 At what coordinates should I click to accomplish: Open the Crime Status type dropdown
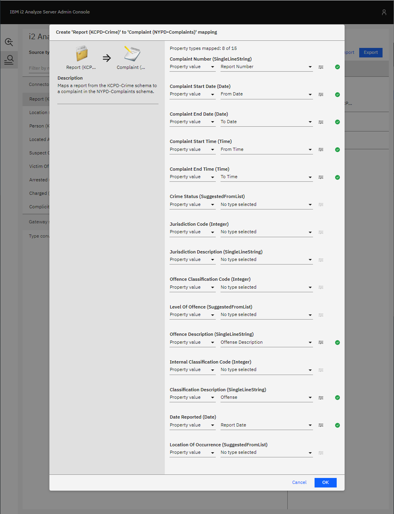tap(266, 205)
